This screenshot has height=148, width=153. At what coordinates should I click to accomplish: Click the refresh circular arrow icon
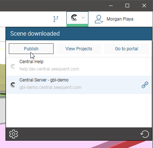(145, 134)
